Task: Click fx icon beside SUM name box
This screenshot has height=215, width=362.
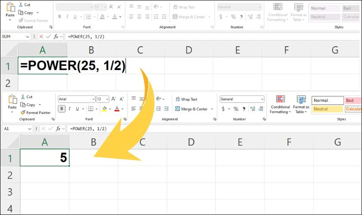Action: point(56,37)
